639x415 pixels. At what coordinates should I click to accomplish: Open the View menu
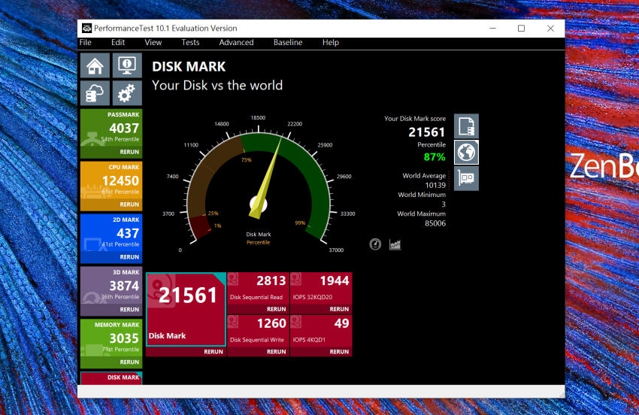click(x=153, y=42)
